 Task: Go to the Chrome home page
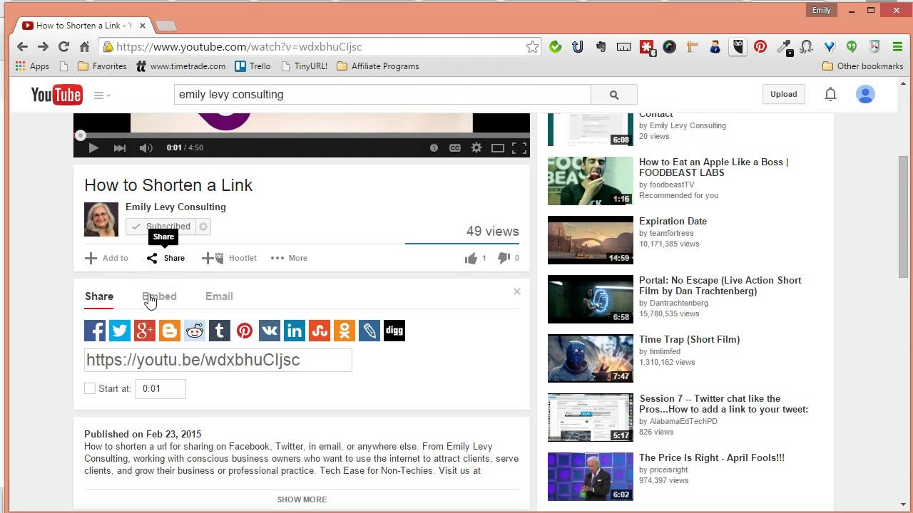[84, 46]
